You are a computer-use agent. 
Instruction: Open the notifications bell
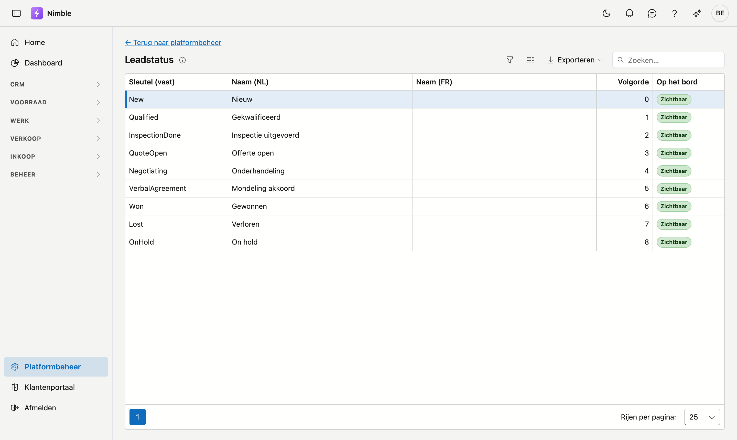pos(629,13)
